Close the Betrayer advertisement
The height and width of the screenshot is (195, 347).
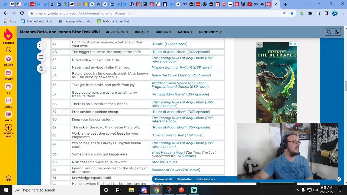[295, 44]
